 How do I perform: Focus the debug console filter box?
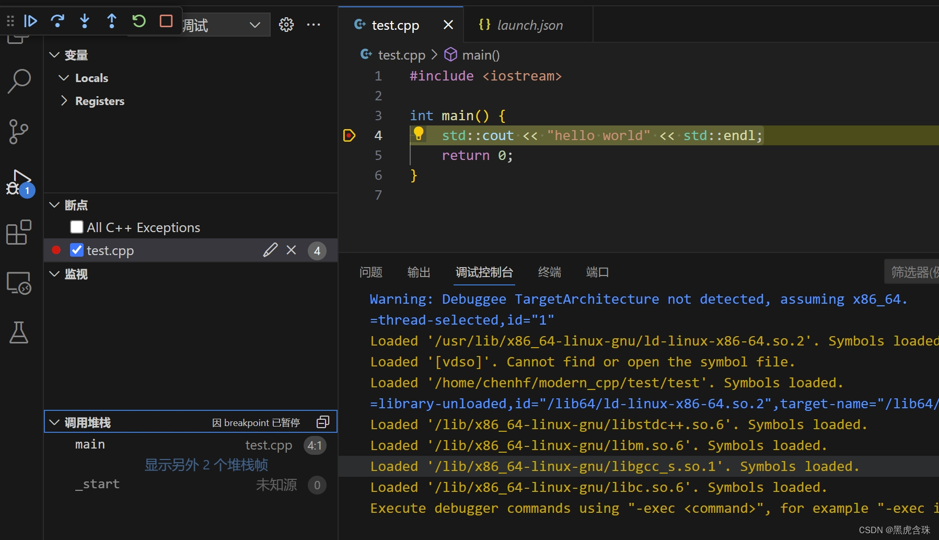pos(912,272)
